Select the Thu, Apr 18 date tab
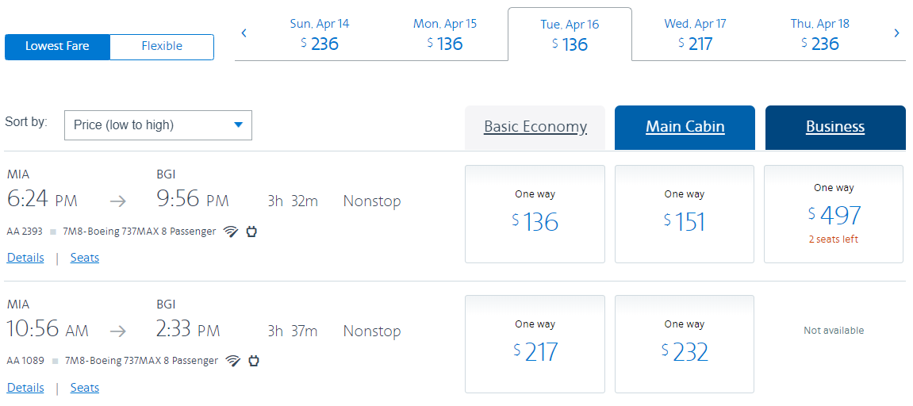The image size is (913, 406). click(820, 34)
